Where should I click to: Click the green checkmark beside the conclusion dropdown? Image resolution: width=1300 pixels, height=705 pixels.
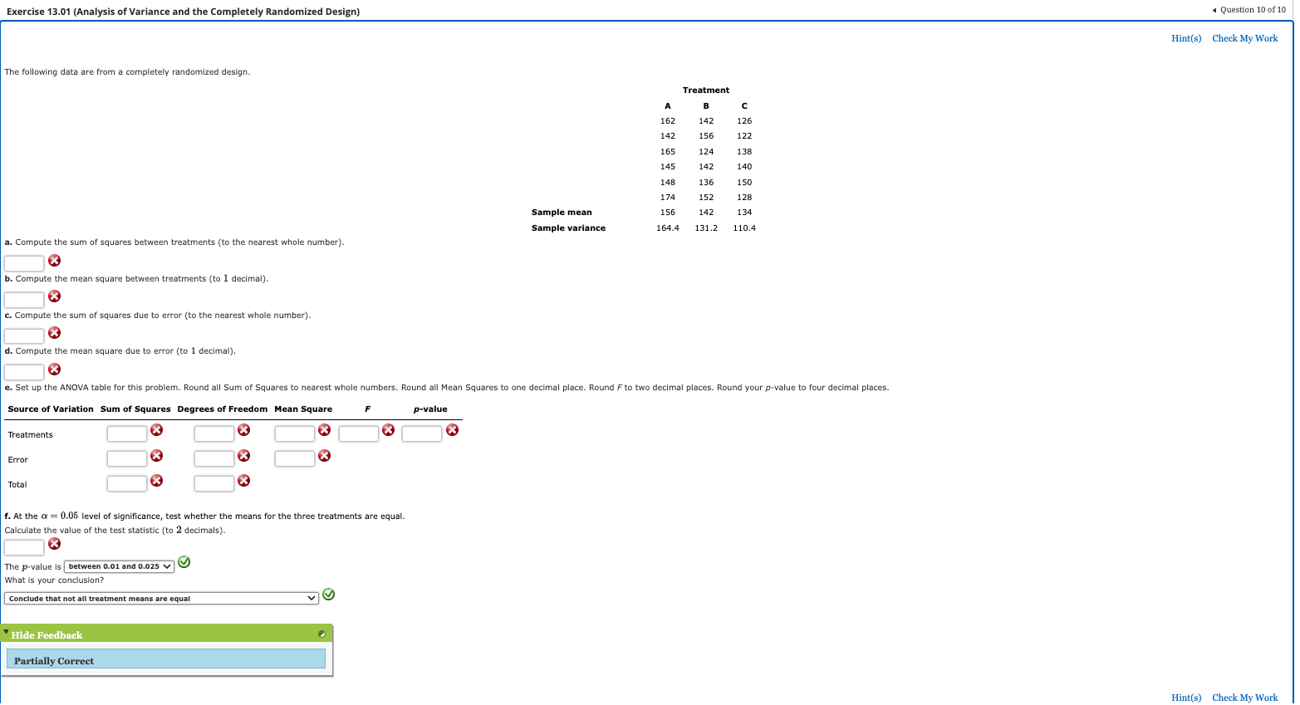(x=328, y=595)
